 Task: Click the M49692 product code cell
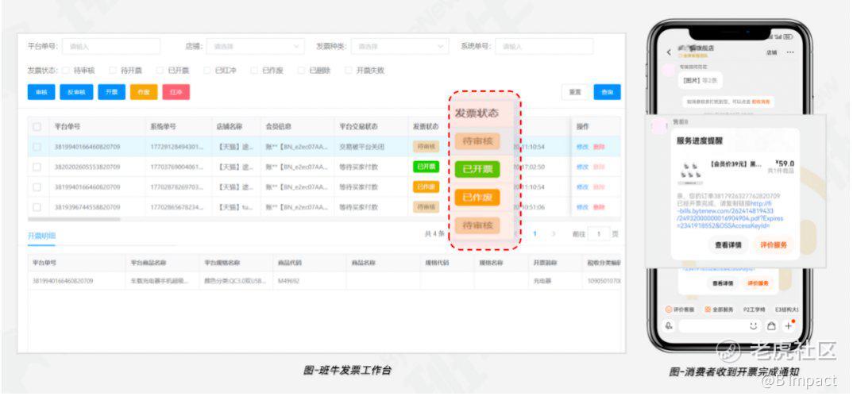click(x=288, y=281)
